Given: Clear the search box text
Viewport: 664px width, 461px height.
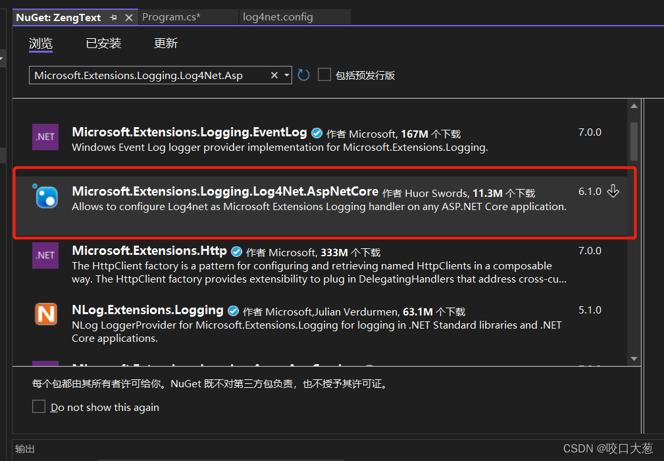Looking at the screenshot, I should tap(274, 75).
